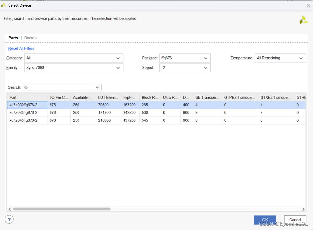
Task: Click Block RAM value 265
Action: tap(145, 105)
